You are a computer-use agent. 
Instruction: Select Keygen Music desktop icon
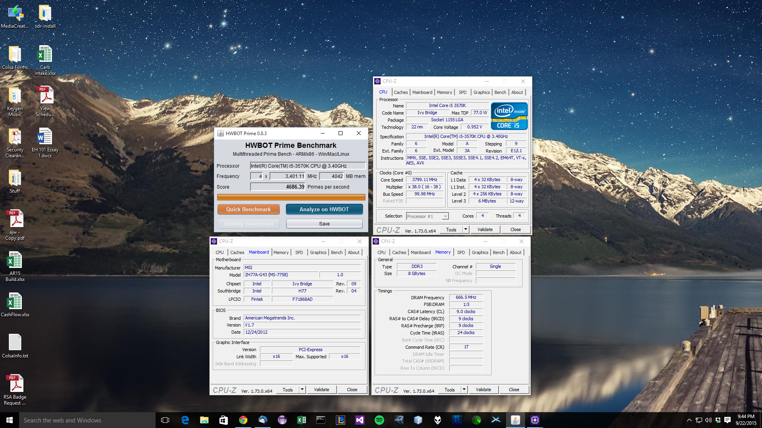click(15, 102)
